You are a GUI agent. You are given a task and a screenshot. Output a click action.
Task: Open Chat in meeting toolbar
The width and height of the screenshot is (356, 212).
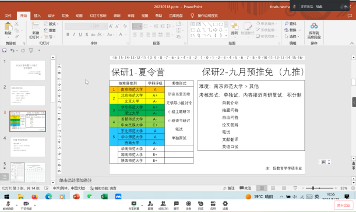[176, 205]
